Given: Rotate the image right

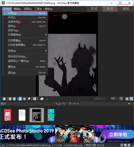Looking at the screenshot, I should 14,99.
